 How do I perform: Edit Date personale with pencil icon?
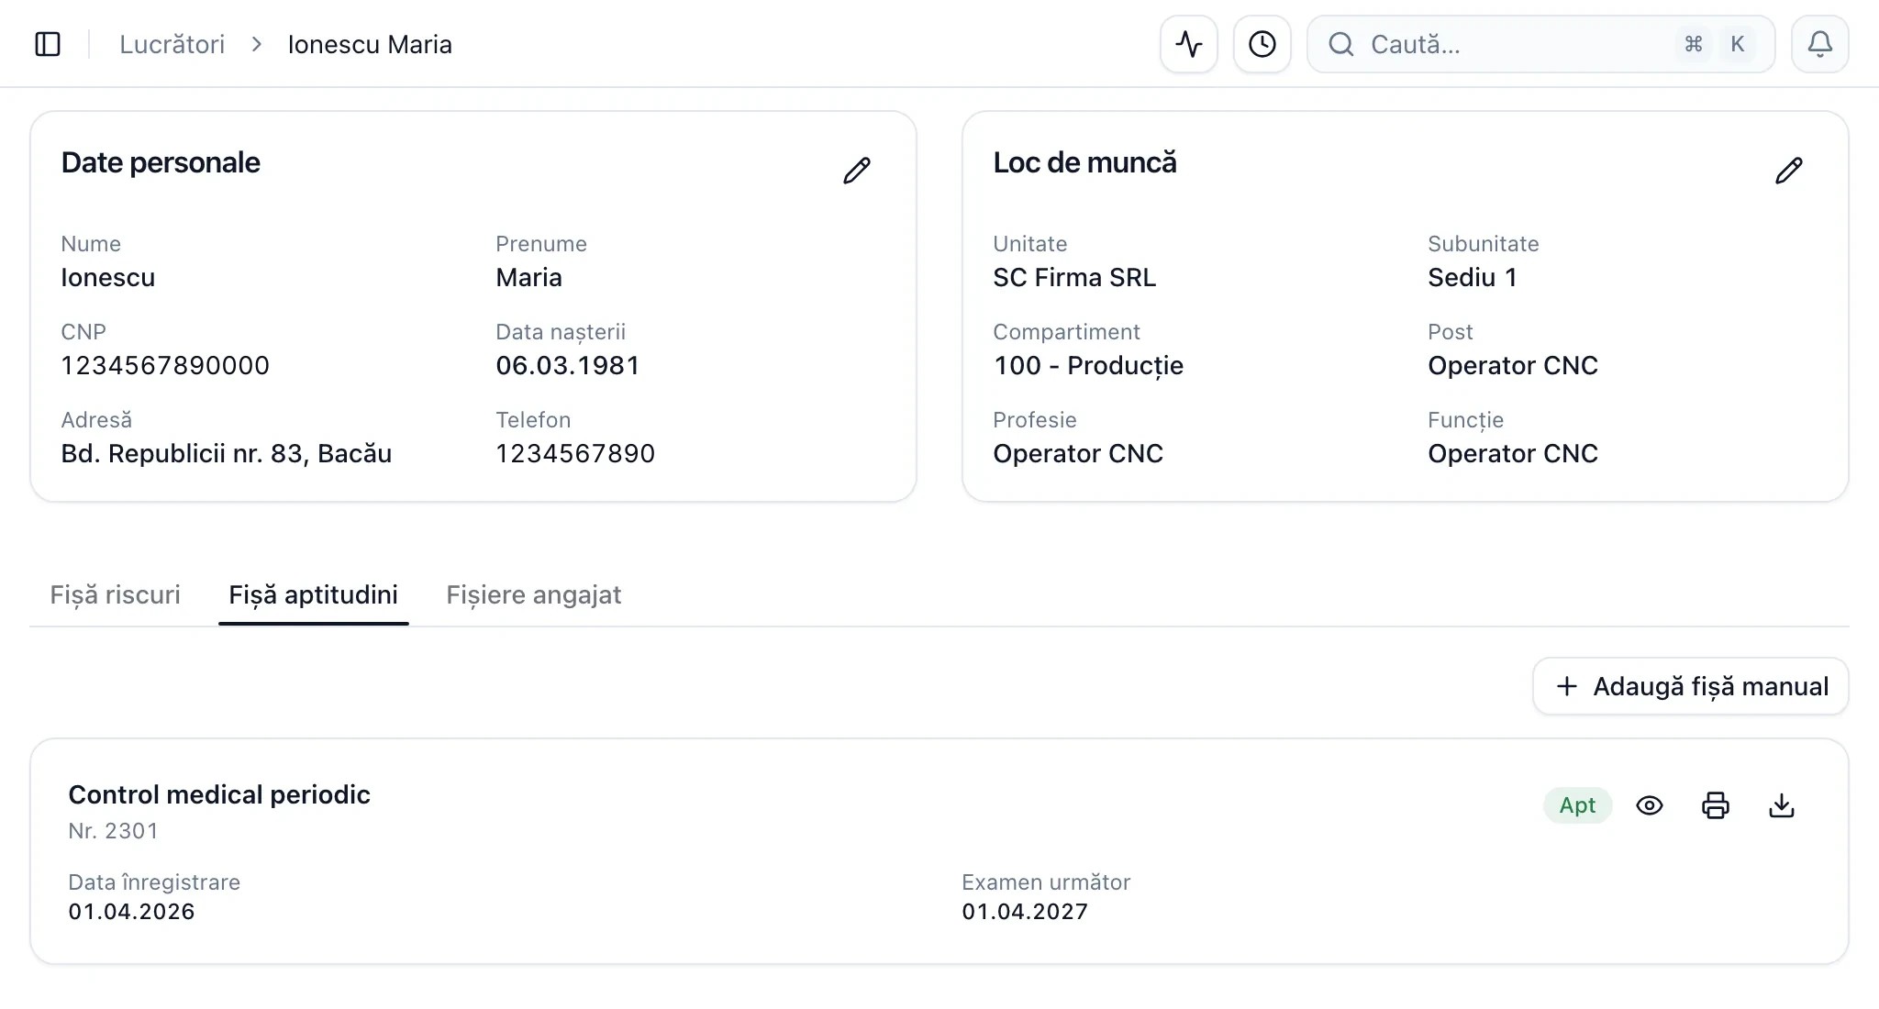pos(857,171)
